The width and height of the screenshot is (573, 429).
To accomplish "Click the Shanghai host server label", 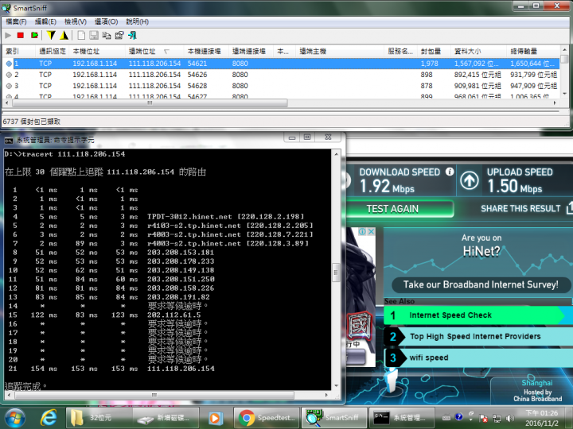I will pos(537,383).
